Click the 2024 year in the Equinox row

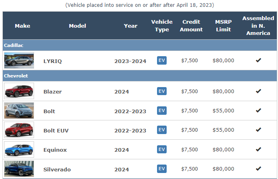[122, 150]
